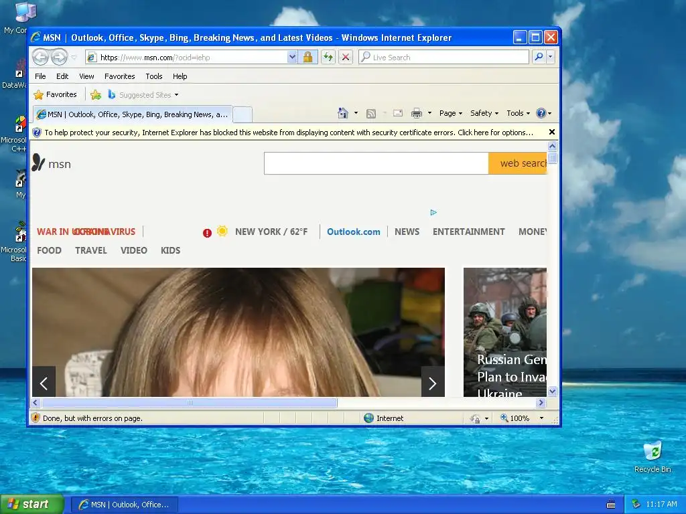
Task: Open the Tools command bar menu
Action: 518,113
